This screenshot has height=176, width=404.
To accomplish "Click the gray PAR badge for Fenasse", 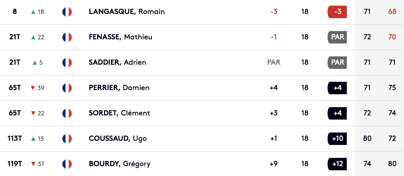I will pyautogui.click(x=337, y=37).
